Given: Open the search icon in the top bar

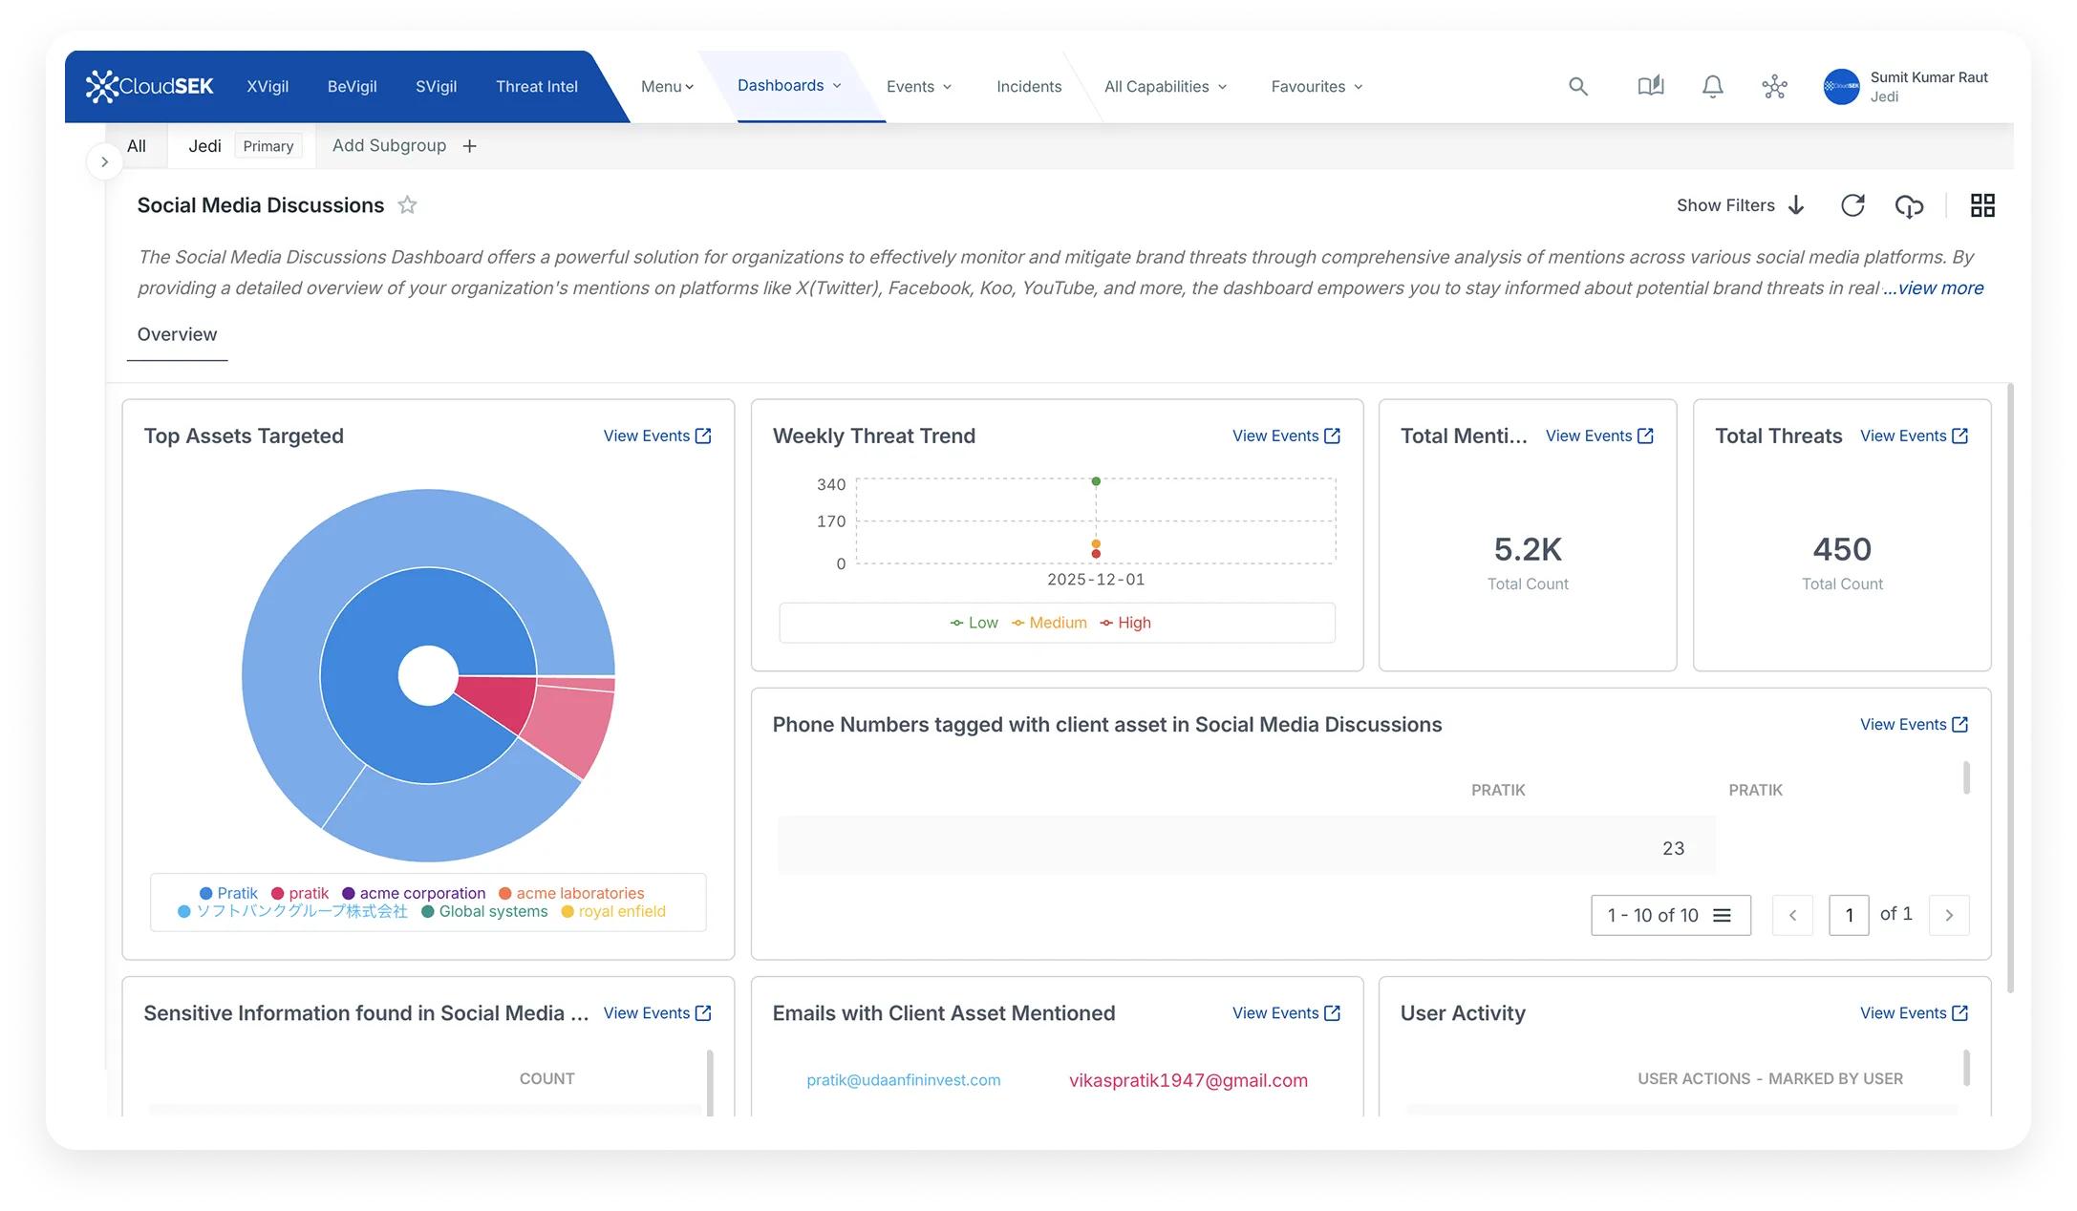Looking at the screenshot, I should click(1578, 86).
